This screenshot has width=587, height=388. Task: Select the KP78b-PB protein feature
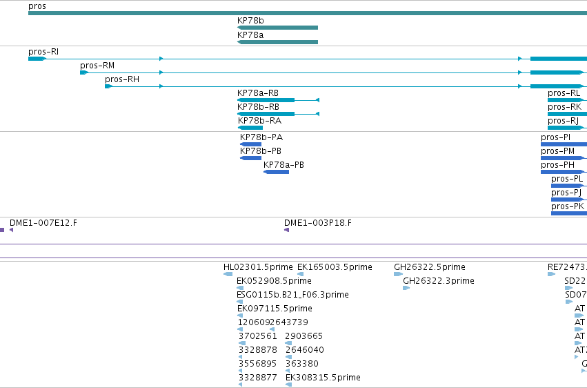point(250,158)
